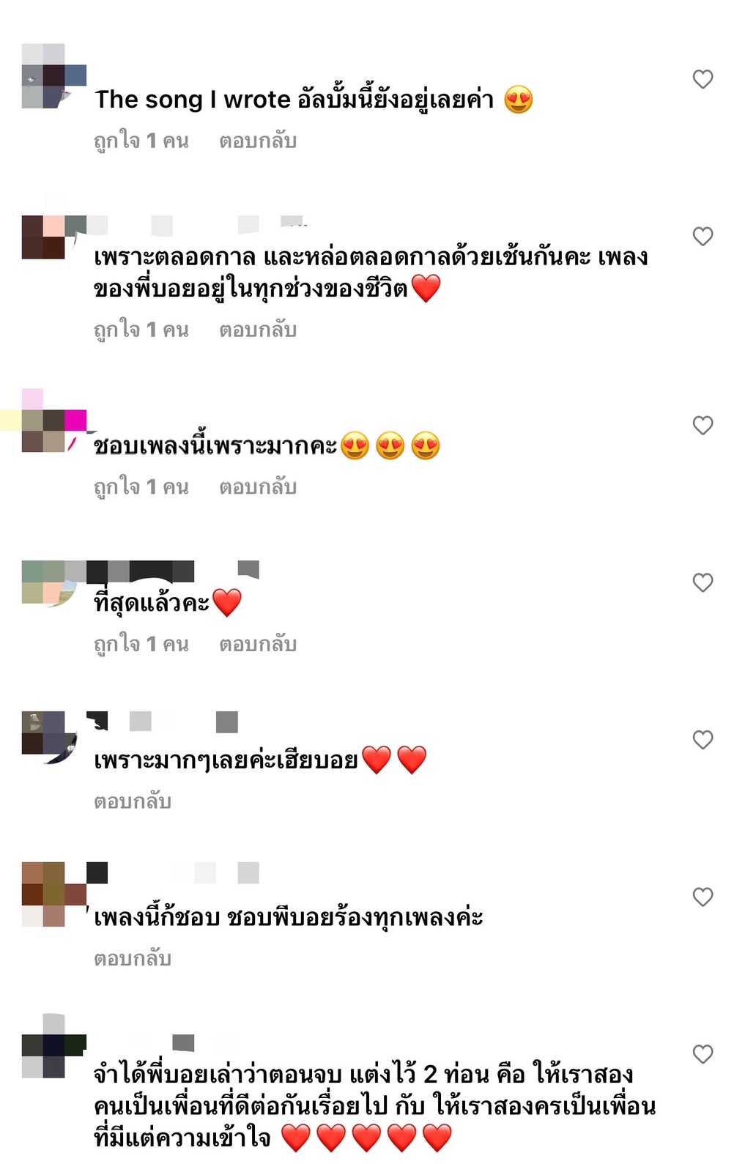The width and height of the screenshot is (756, 1164).
Task: Reply to 'The song I wrote' comment
Action: pyautogui.click(x=258, y=141)
